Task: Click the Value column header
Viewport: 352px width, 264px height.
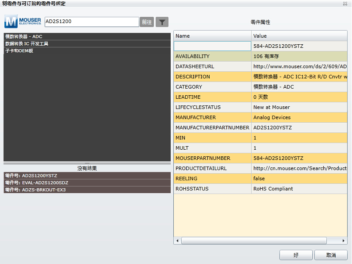Action: point(299,36)
